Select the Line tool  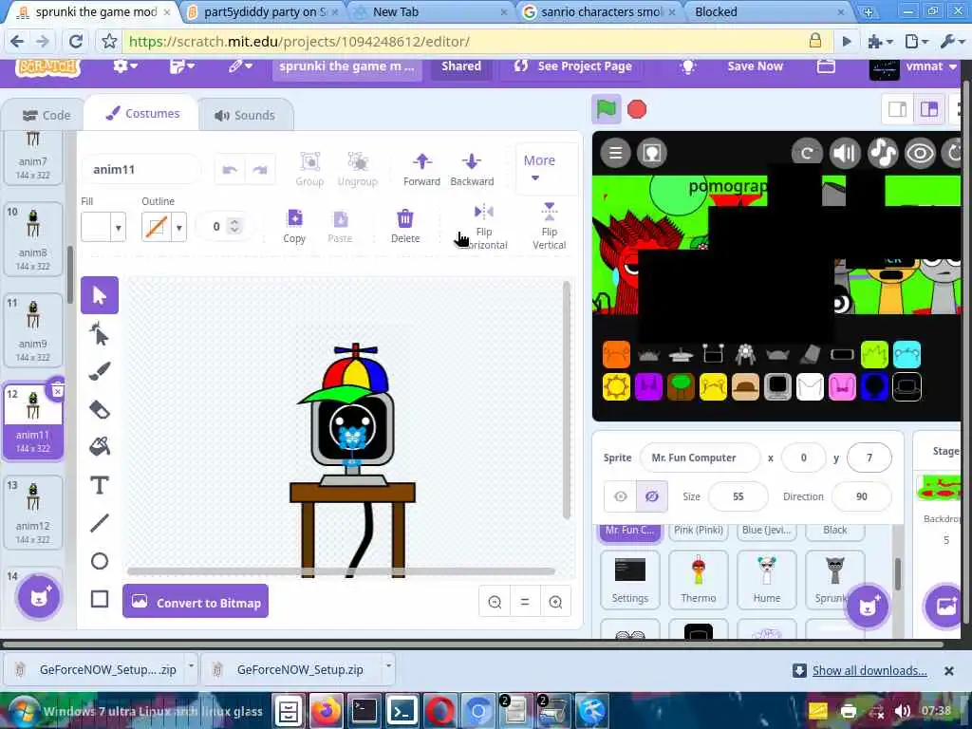99,523
